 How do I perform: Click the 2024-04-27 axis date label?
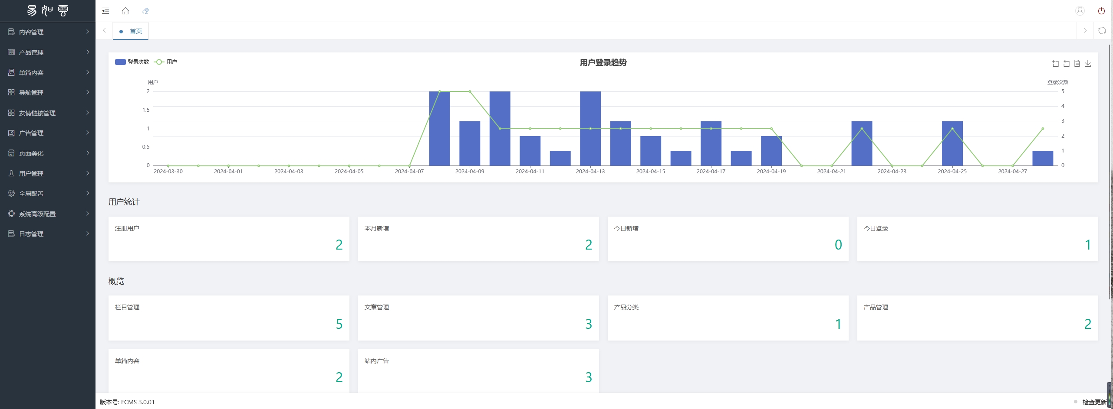[x=1012, y=172]
